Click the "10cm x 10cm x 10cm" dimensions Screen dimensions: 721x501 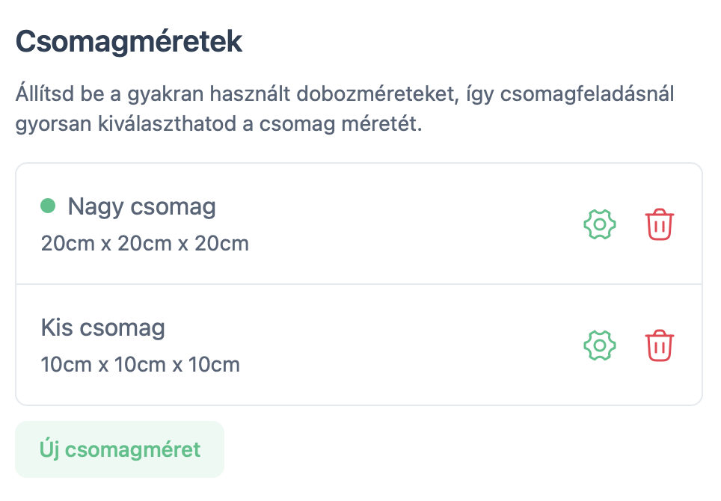141,365
